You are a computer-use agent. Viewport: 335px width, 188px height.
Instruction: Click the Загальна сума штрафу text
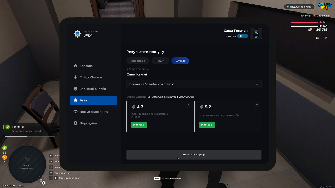(x=174, y=97)
